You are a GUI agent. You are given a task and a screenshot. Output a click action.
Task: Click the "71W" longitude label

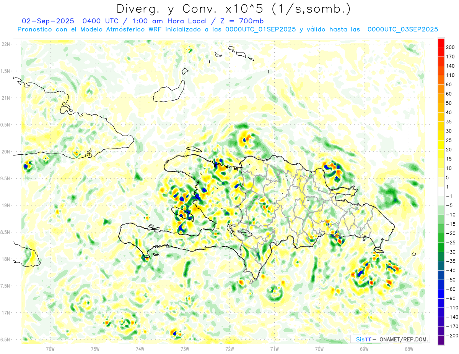pos(274,349)
